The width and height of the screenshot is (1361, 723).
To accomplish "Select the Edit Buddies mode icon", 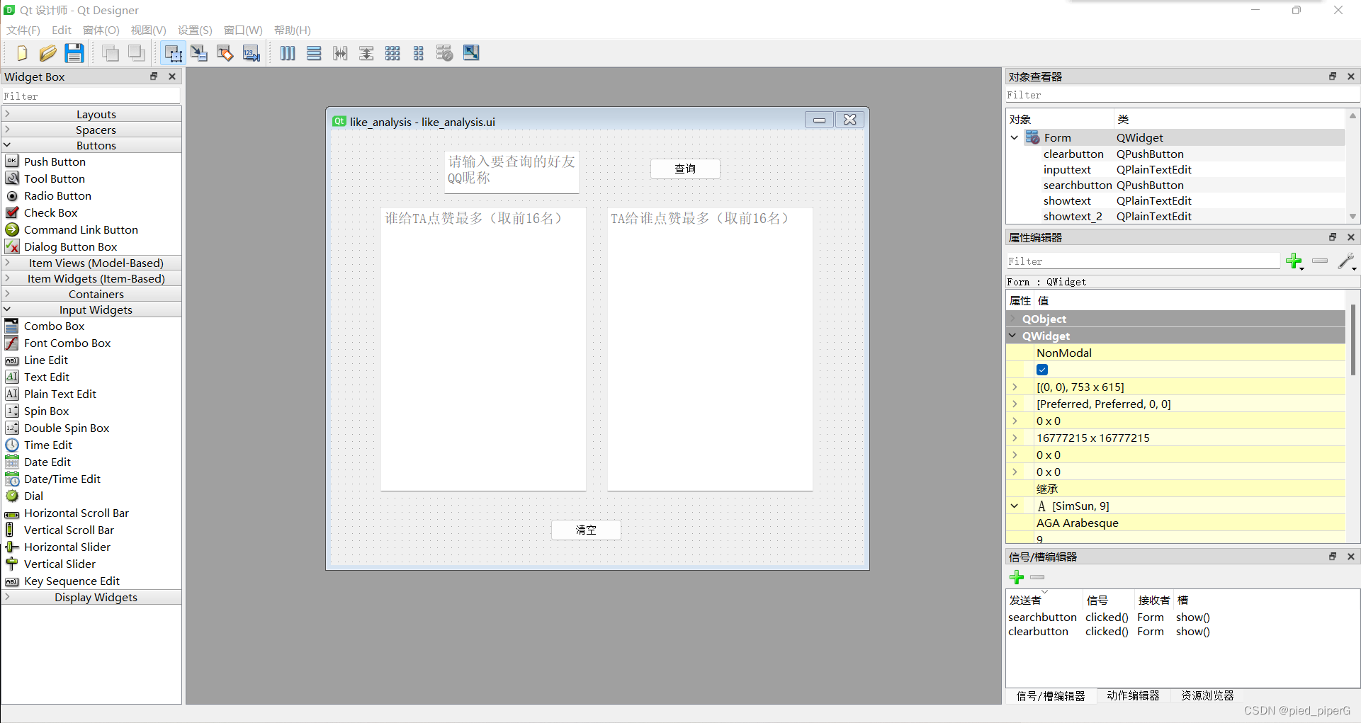I will pyautogui.click(x=225, y=53).
